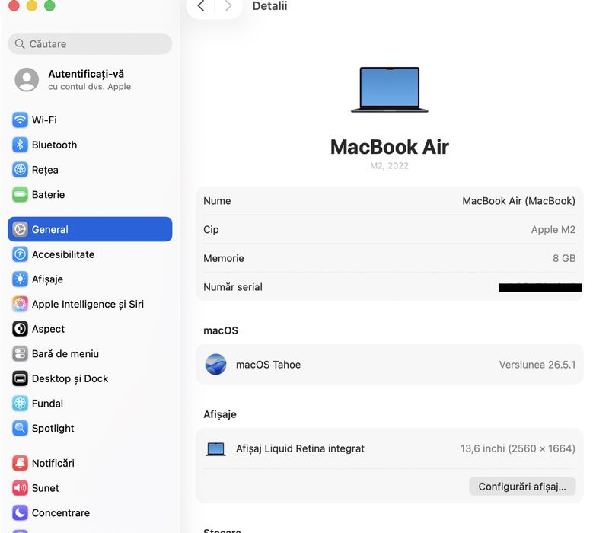Click the M2, 2022 subtitle
The width and height of the screenshot is (593, 533).
coord(389,166)
